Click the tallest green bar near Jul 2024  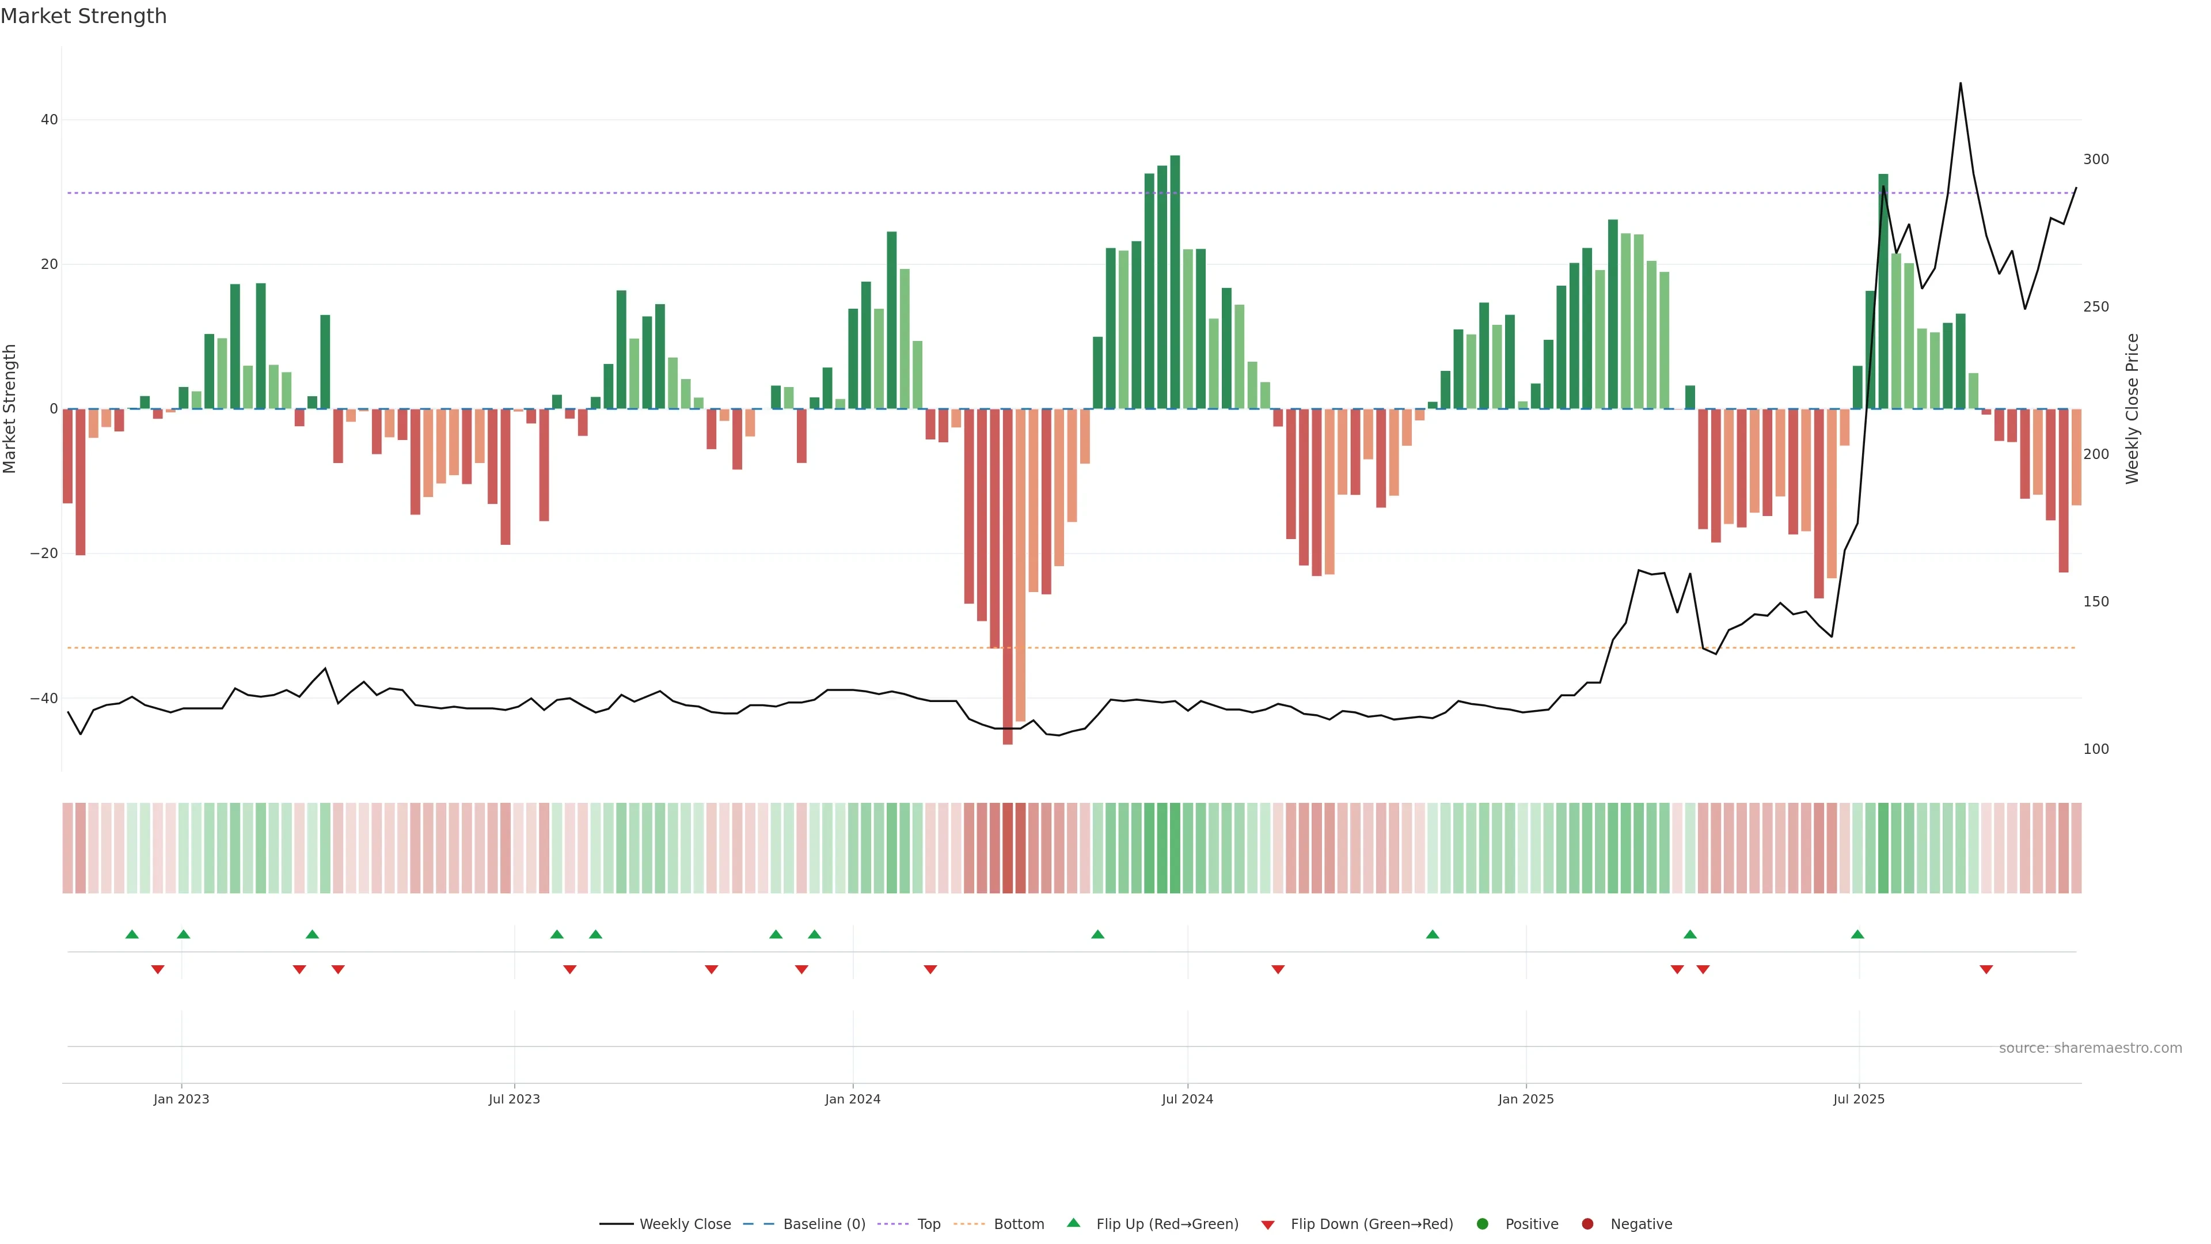[1175, 283]
